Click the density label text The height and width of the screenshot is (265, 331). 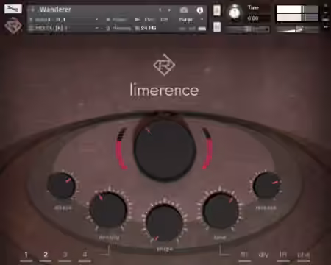[x=109, y=238]
